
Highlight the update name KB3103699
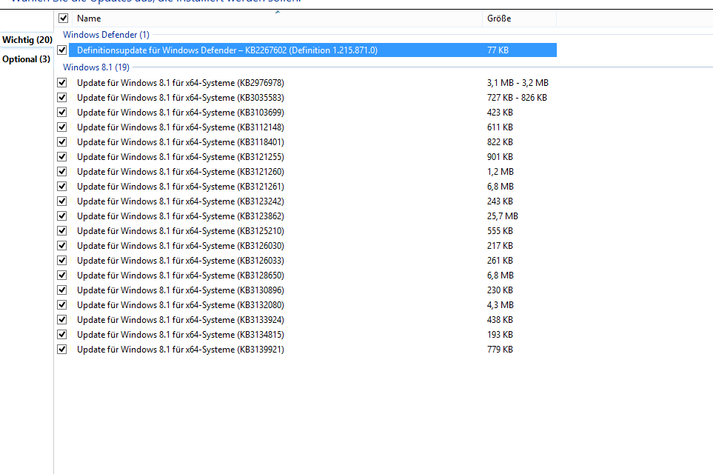pyautogui.click(x=181, y=113)
